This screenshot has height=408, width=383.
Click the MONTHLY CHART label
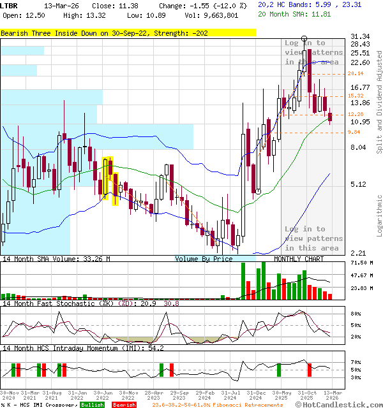point(299,259)
